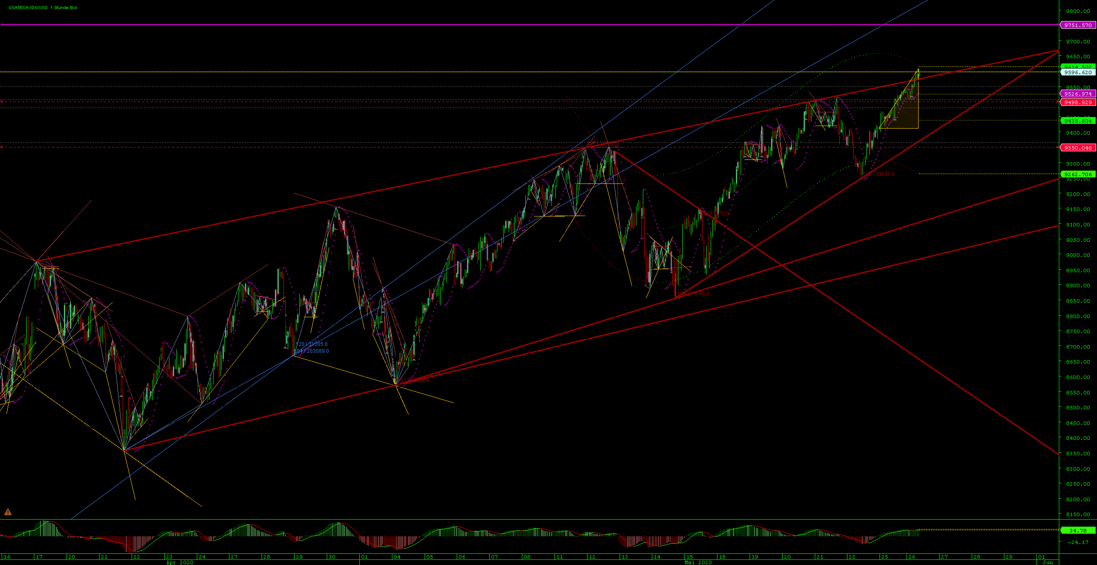Click the magenta horizontal line left arrow handle

2,25
